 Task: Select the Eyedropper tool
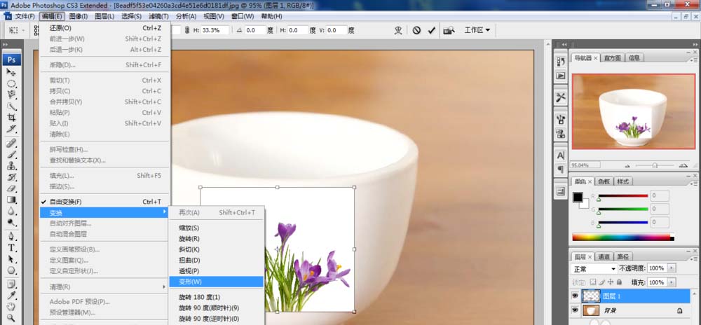[11, 296]
